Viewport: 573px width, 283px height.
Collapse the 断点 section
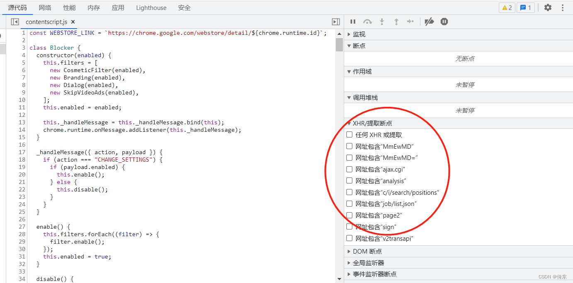click(458, 46)
